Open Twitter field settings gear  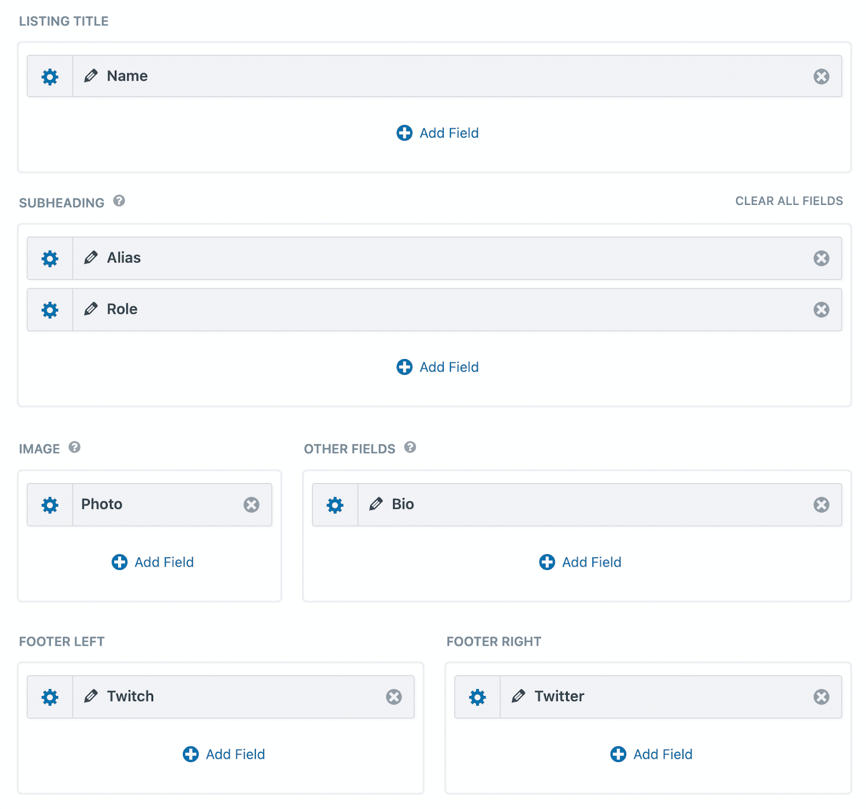click(x=477, y=697)
